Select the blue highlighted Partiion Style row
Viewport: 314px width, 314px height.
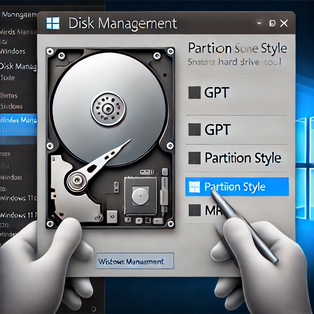pyautogui.click(x=237, y=187)
